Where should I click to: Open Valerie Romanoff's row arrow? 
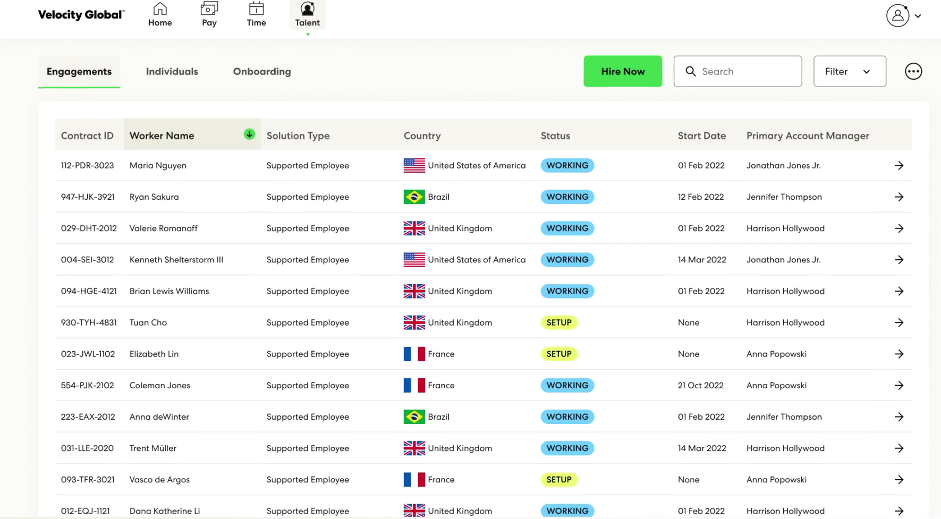click(x=899, y=228)
